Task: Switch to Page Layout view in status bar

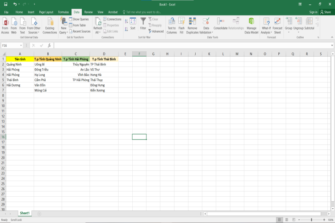Action: pos(287,219)
